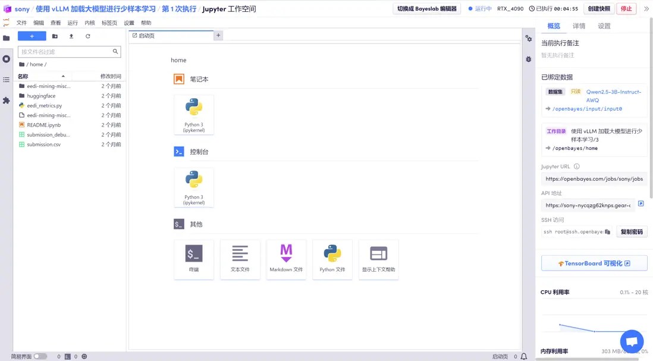Image resolution: width=653 pixels, height=361 pixels.
Task: Open the huggingface folder
Action: [70, 96]
